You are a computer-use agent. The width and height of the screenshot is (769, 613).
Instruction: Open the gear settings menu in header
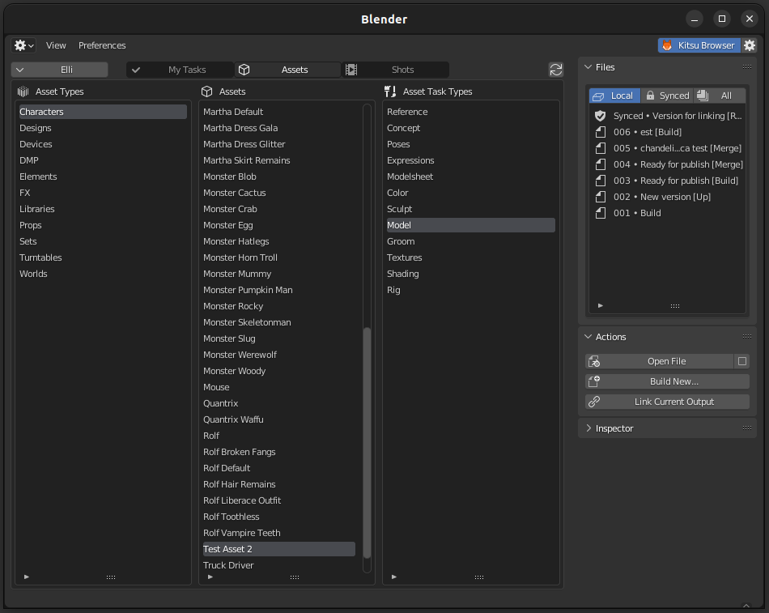23,45
